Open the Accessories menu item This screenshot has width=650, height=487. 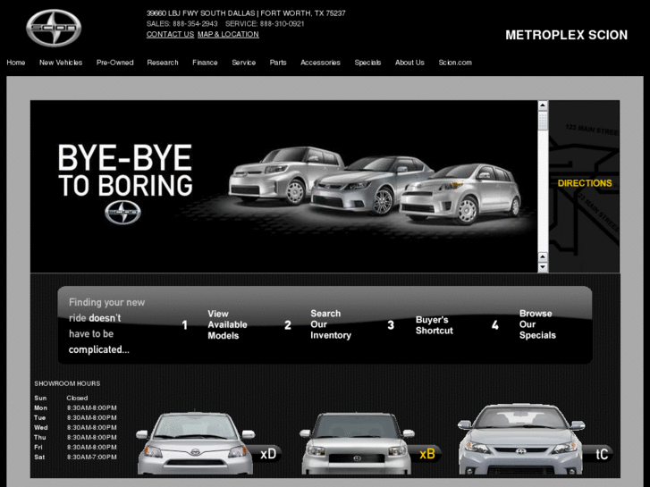(320, 63)
